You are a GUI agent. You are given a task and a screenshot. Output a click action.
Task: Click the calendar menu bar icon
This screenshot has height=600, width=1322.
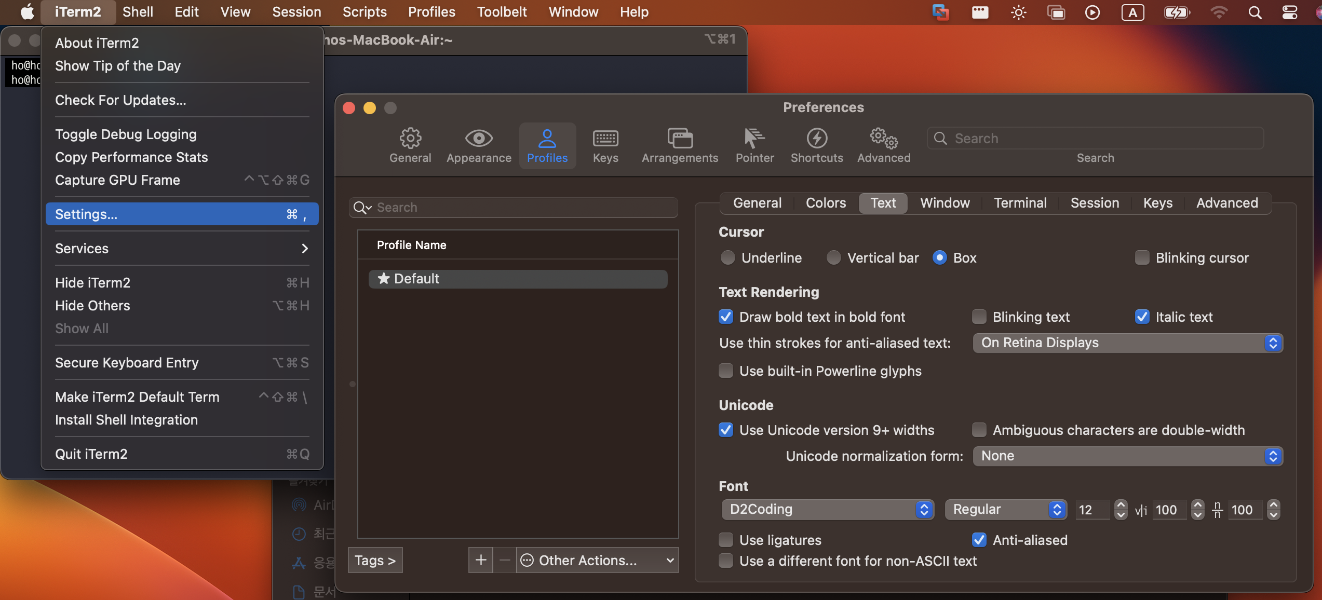(x=980, y=12)
